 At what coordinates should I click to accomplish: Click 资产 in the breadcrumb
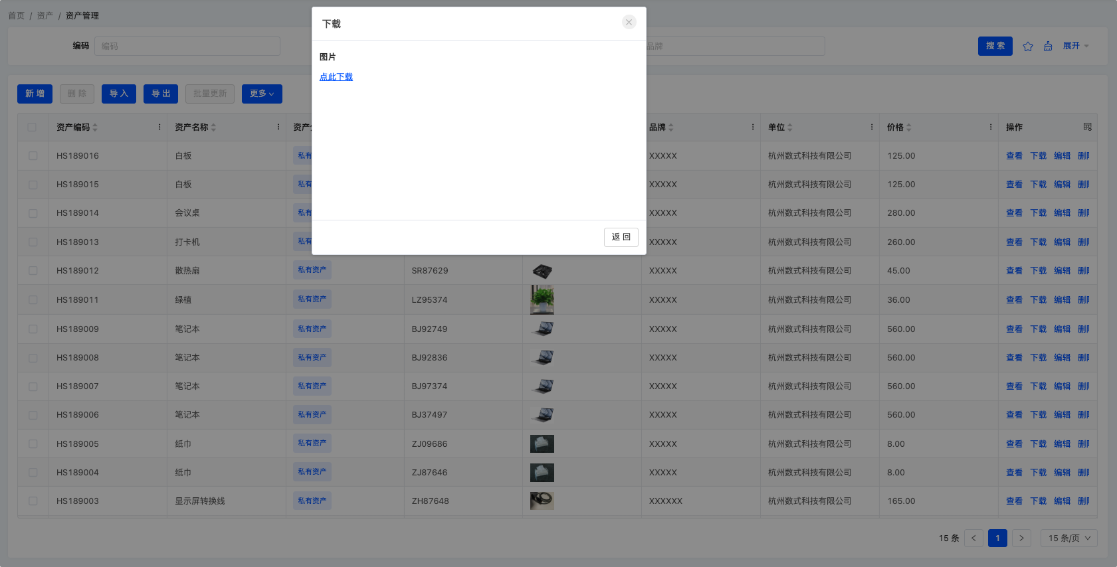45,15
